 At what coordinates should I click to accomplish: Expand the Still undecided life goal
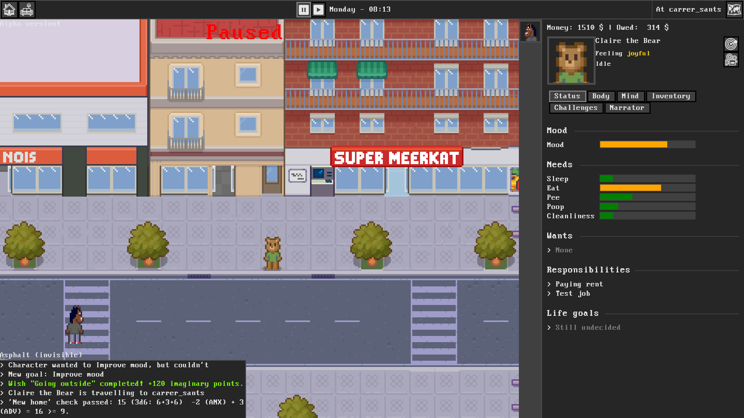pos(584,327)
